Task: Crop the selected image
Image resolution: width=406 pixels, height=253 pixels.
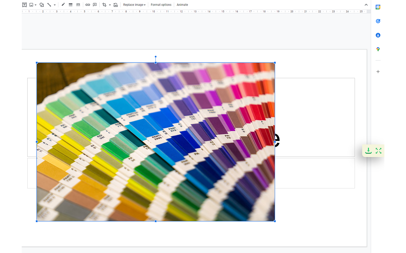Action: [x=104, y=5]
